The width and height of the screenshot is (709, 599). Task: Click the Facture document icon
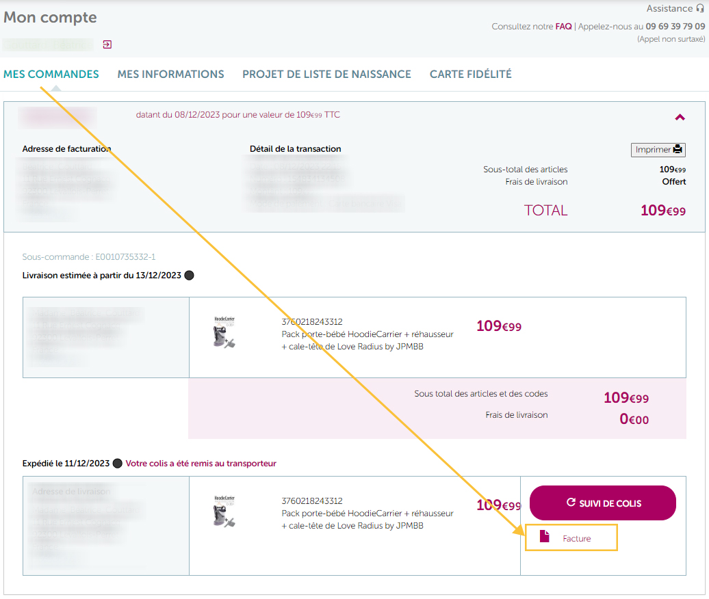pyautogui.click(x=545, y=536)
